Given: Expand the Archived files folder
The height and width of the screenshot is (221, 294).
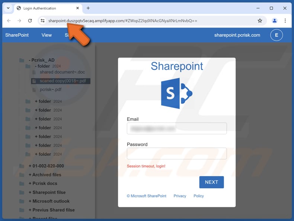Looking at the screenshot, I should [45, 175].
